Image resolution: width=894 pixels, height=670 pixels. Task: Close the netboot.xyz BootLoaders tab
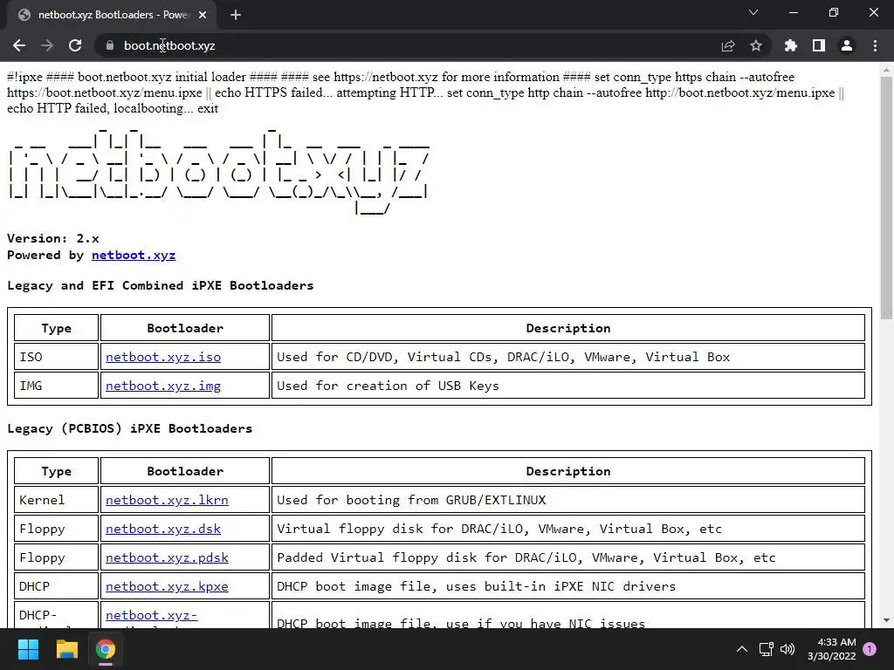(203, 16)
